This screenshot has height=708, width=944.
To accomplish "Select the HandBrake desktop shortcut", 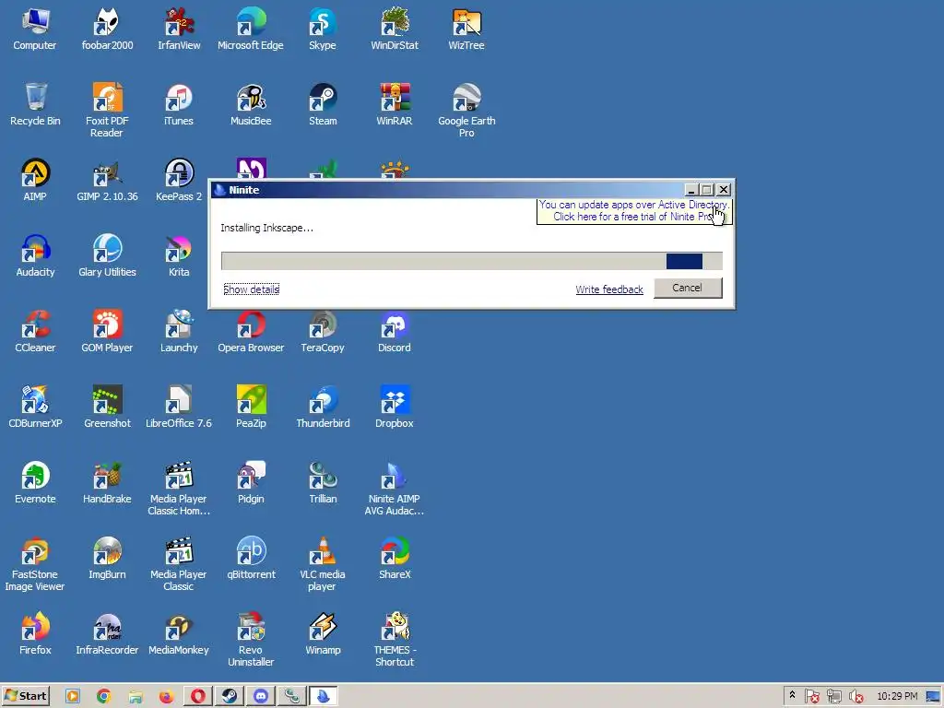I will tap(107, 482).
